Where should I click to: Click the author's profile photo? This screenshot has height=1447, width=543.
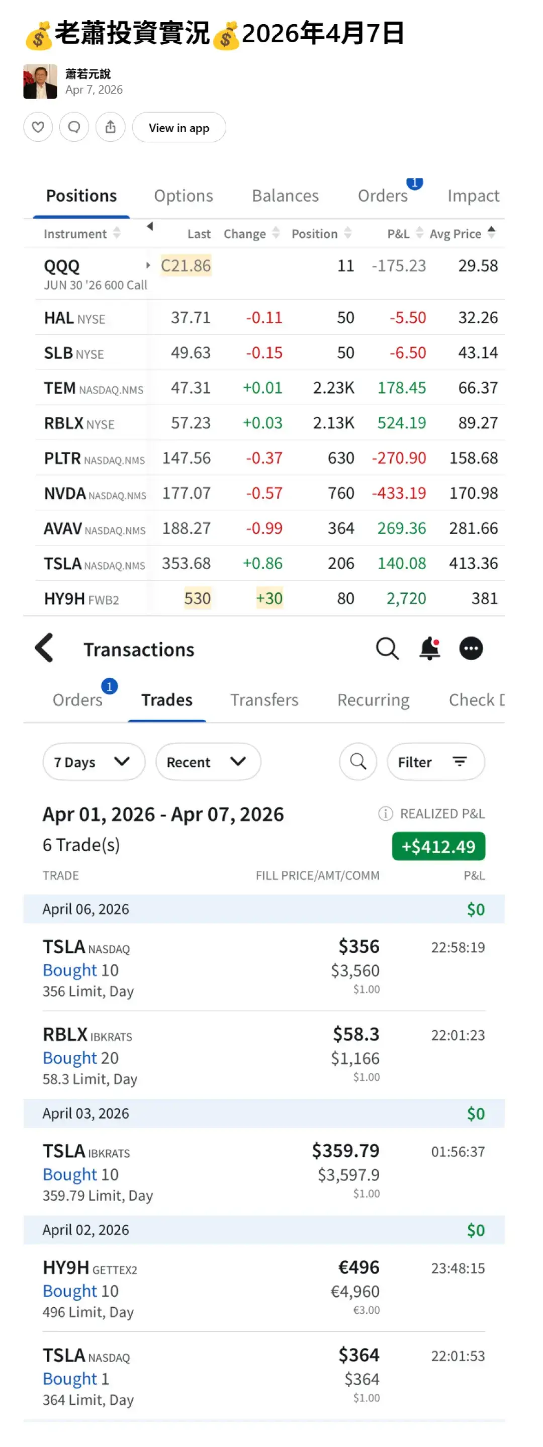(x=40, y=82)
